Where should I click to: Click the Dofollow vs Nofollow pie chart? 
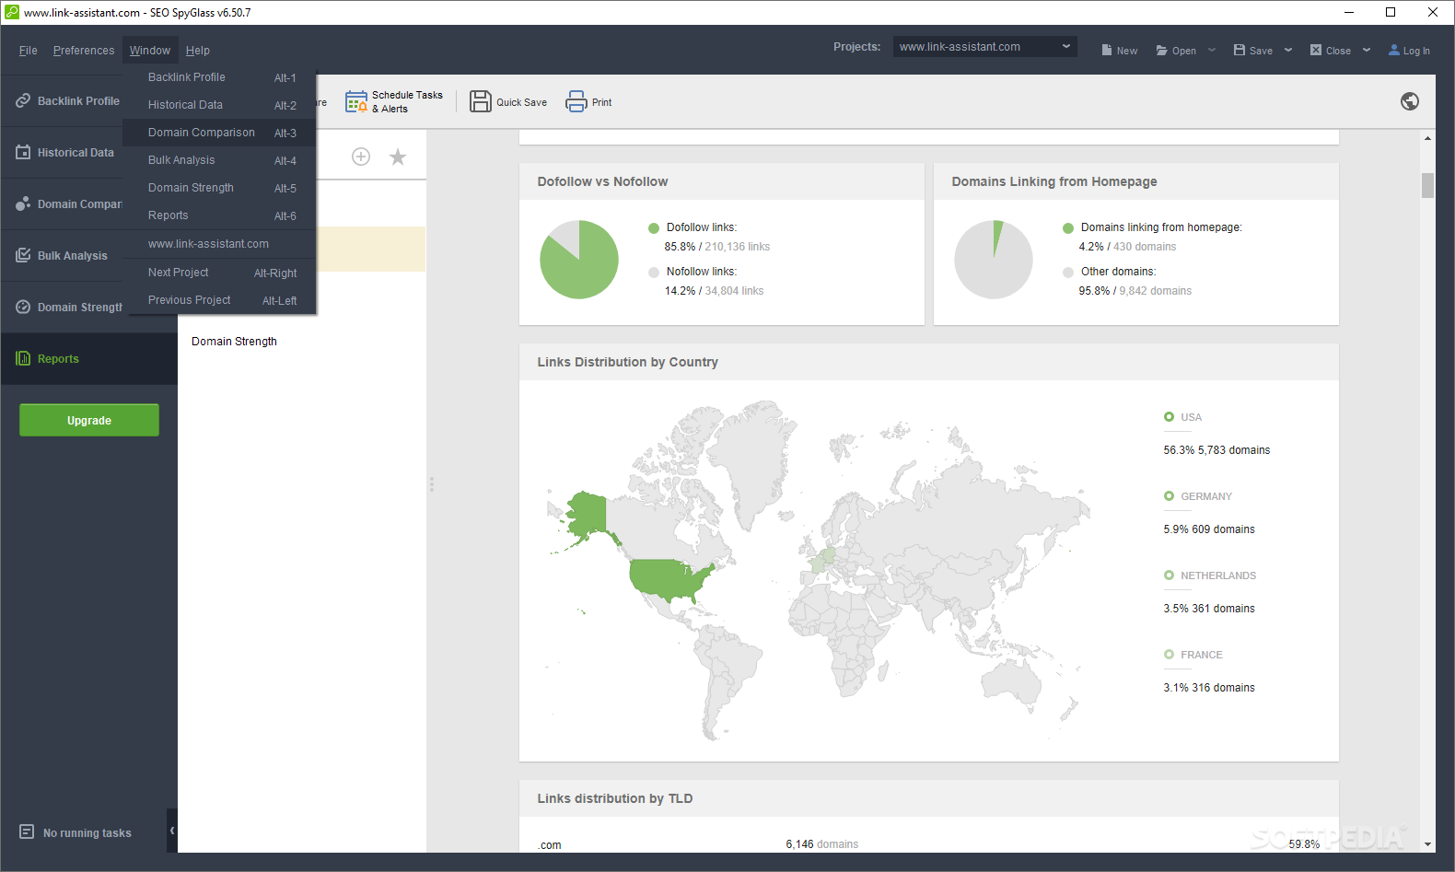[x=579, y=260]
